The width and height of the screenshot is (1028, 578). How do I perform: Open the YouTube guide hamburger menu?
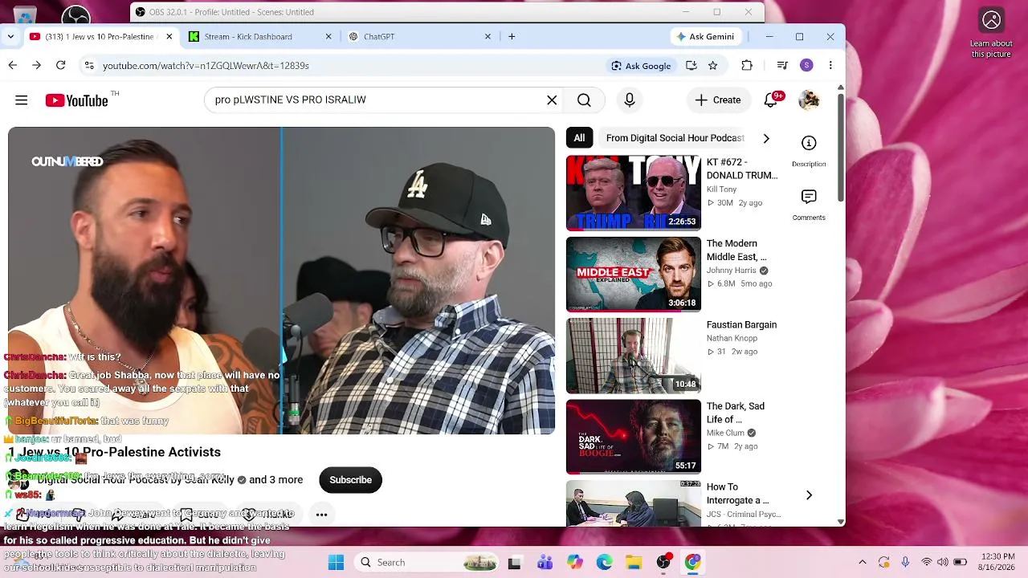tap(22, 100)
